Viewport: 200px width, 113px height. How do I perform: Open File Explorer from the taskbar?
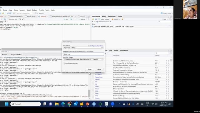[57, 104]
